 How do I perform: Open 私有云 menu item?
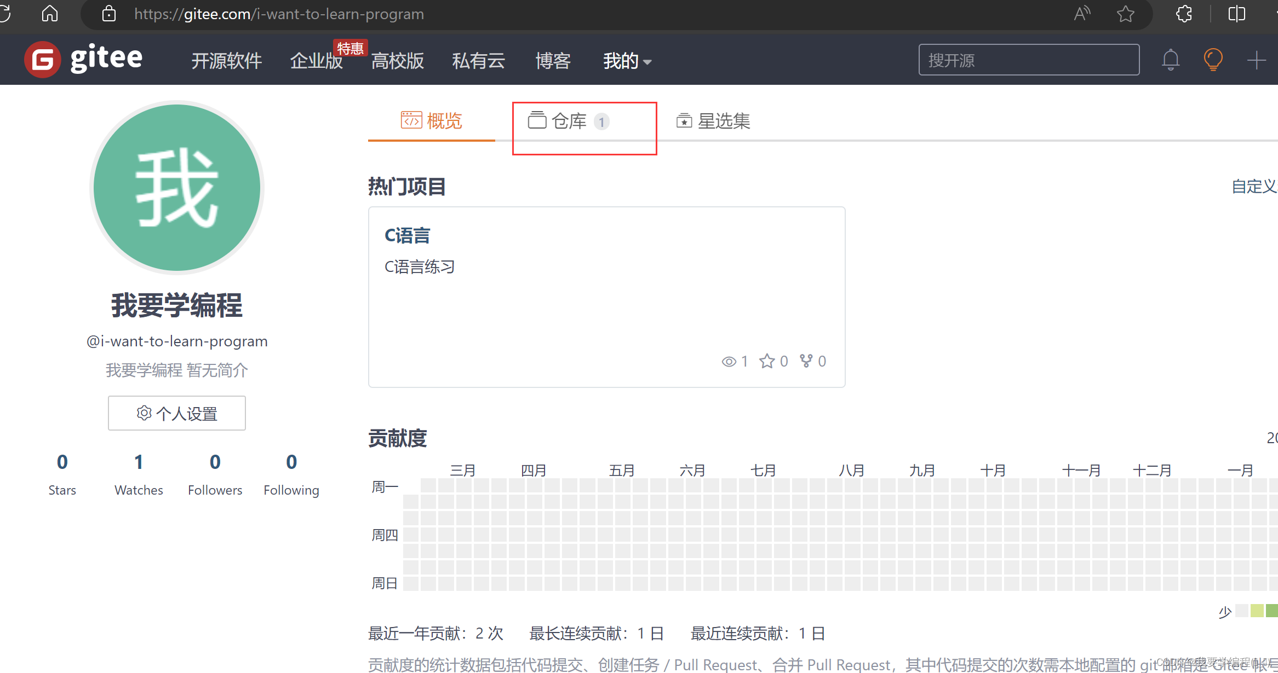click(478, 61)
